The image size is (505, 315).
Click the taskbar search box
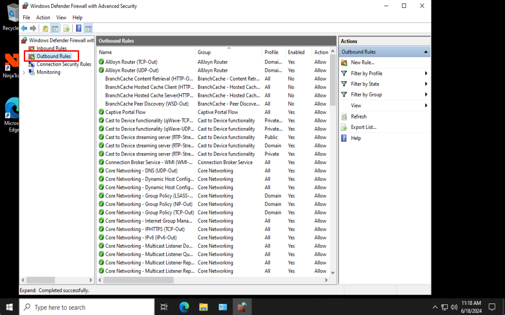pos(87,307)
